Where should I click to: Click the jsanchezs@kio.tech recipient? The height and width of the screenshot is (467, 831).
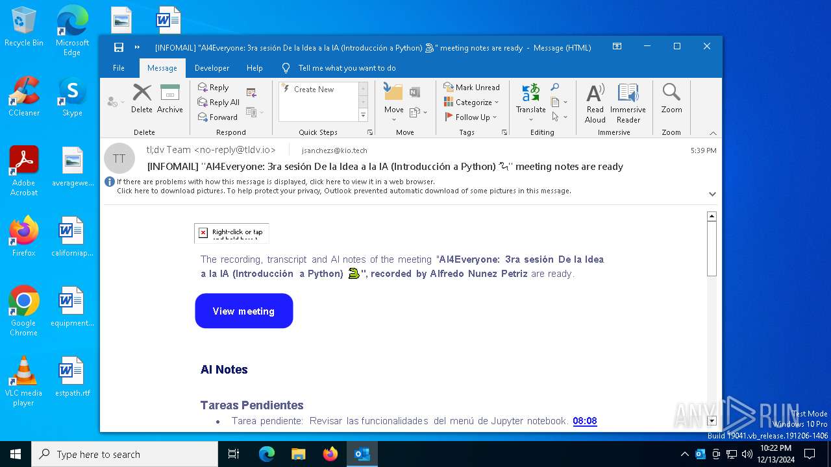(x=334, y=150)
